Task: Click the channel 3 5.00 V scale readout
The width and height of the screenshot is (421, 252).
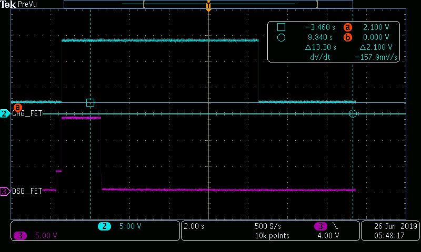Action: tap(46, 236)
